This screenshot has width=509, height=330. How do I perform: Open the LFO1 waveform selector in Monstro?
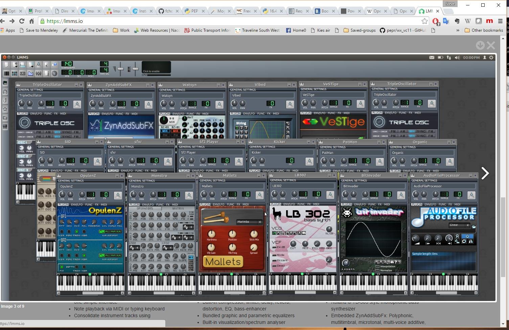[x=134, y=248]
